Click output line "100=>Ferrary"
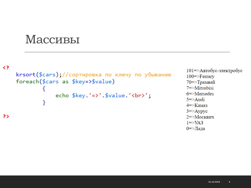The width and height of the screenshot is (251, 188). click(x=200, y=77)
